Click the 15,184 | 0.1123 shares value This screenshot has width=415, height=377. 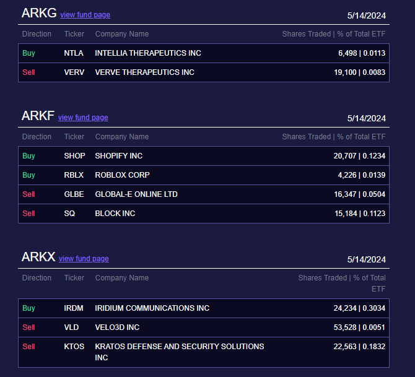[x=360, y=214]
